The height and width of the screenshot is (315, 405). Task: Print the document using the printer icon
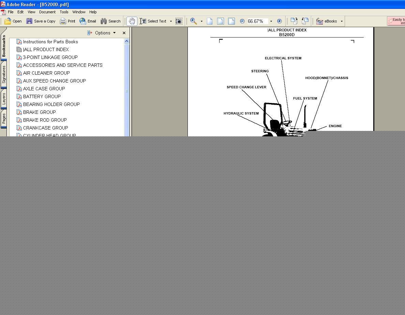(x=63, y=21)
